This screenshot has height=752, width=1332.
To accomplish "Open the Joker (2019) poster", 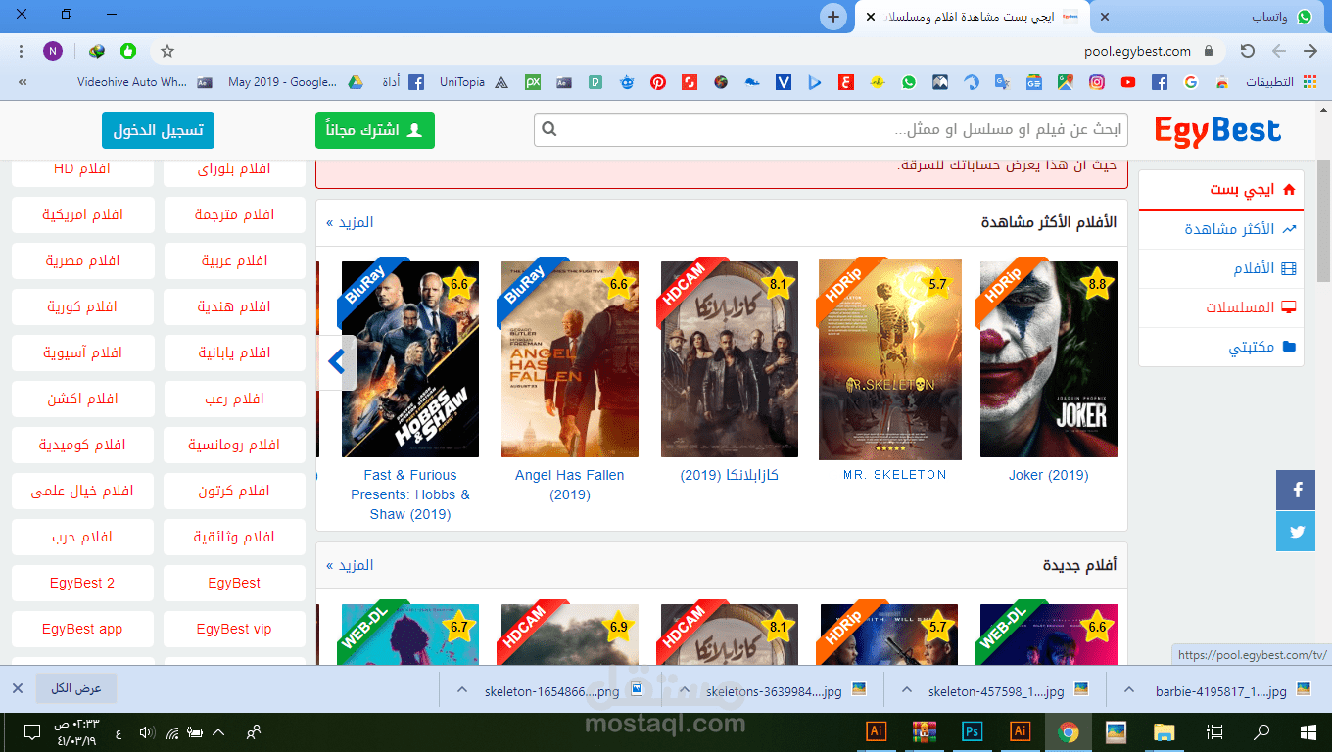I will tap(1049, 359).
